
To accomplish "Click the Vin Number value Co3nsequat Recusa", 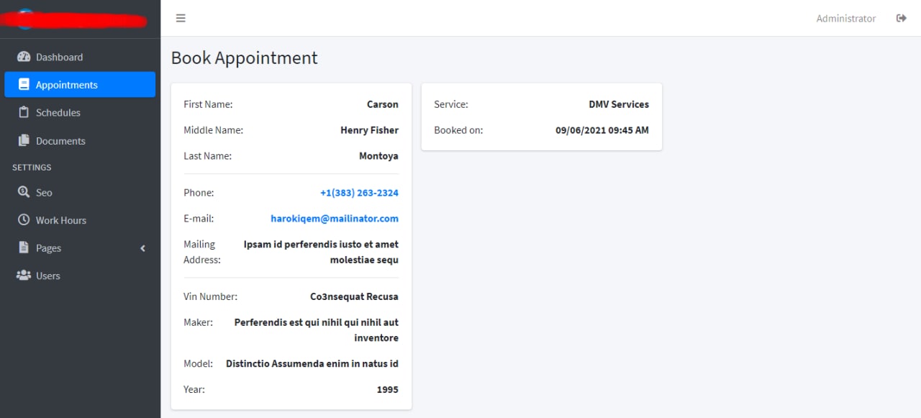I will (354, 296).
